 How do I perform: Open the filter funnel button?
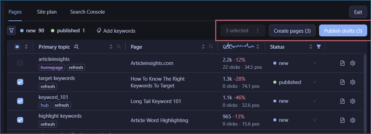(11, 31)
